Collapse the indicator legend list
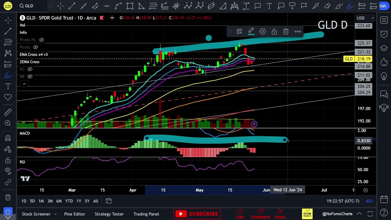 point(24,84)
